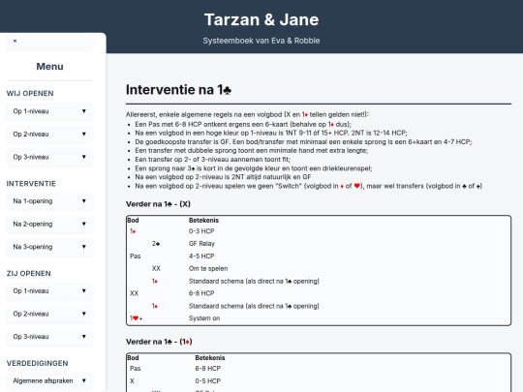523x392 pixels.
Task: Click the 'WIJ OPENEN' section label
Action: coord(30,93)
